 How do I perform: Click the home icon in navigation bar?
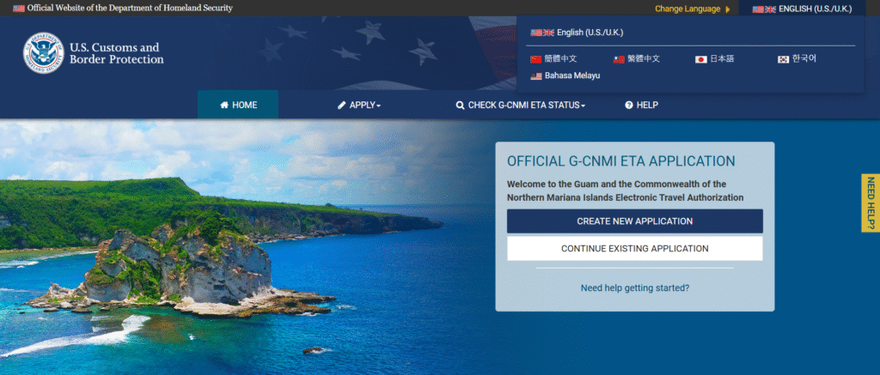pos(224,106)
